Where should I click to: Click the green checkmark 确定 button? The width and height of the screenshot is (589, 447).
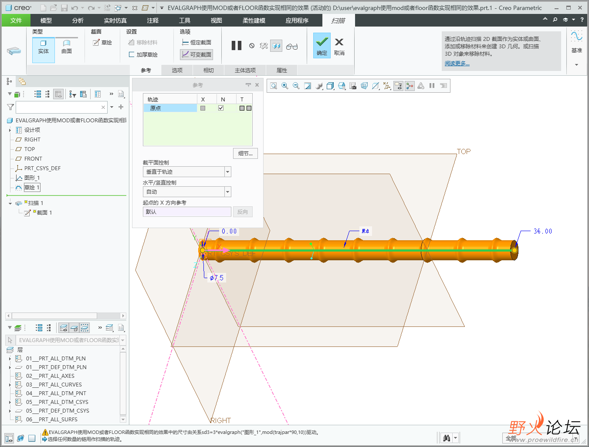322,45
